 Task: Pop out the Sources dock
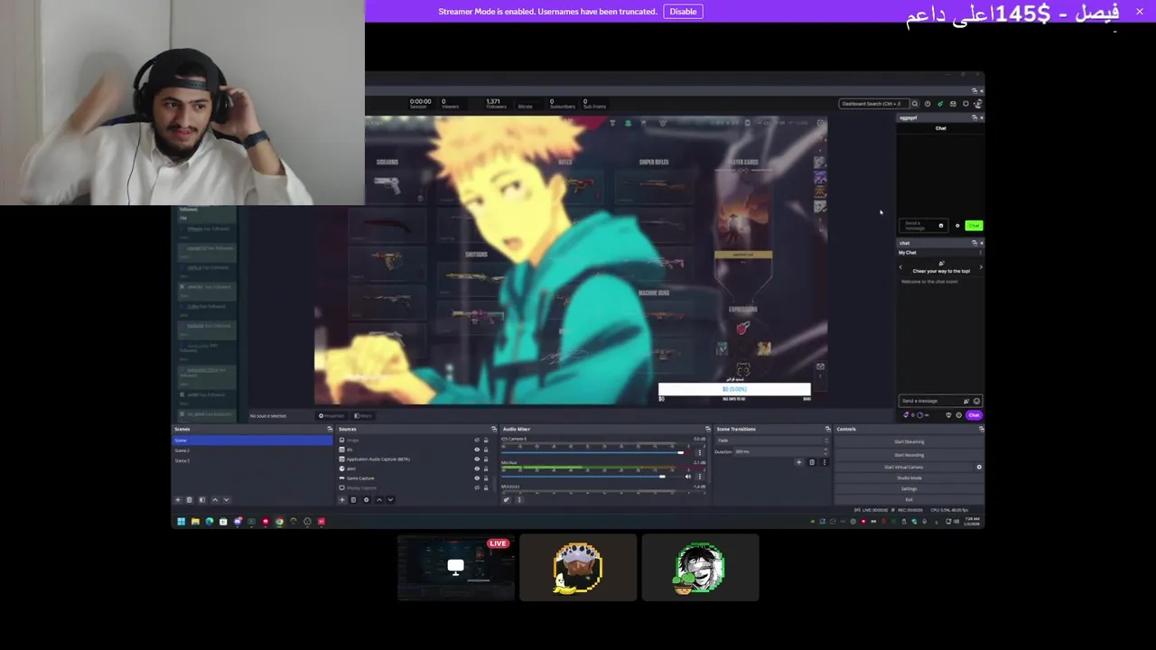[x=494, y=429]
